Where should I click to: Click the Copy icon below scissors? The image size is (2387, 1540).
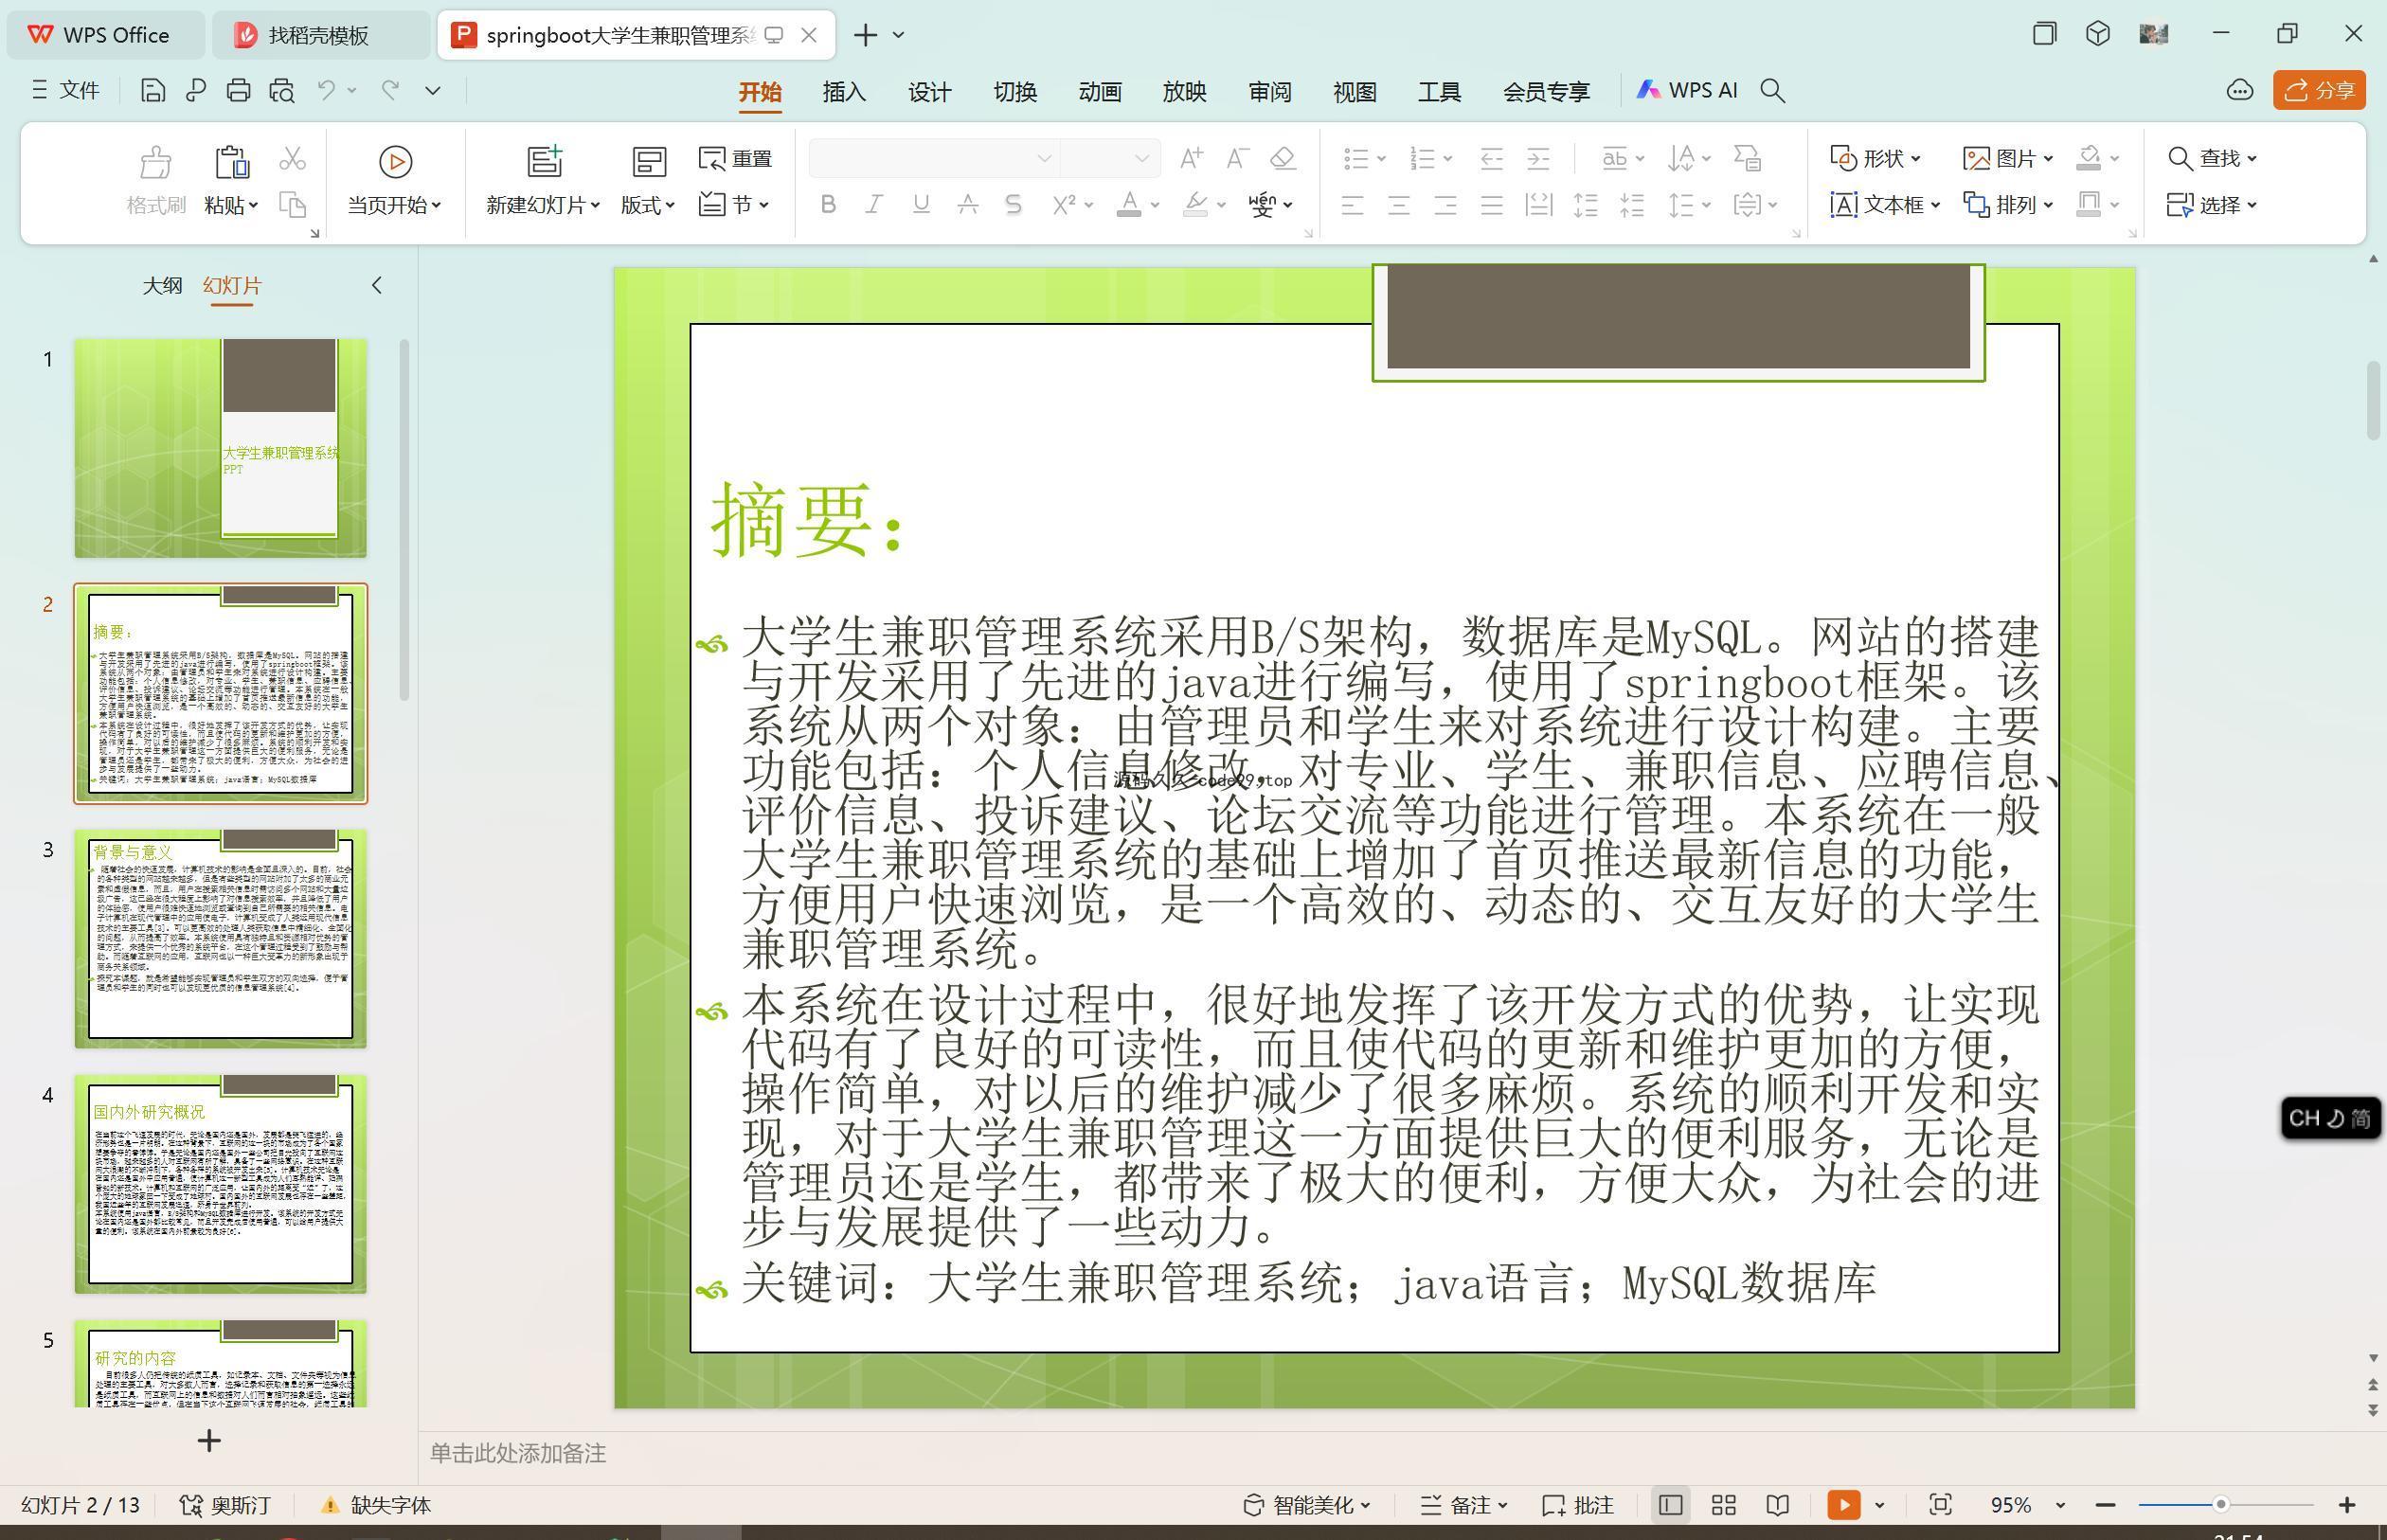pos(292,205)
